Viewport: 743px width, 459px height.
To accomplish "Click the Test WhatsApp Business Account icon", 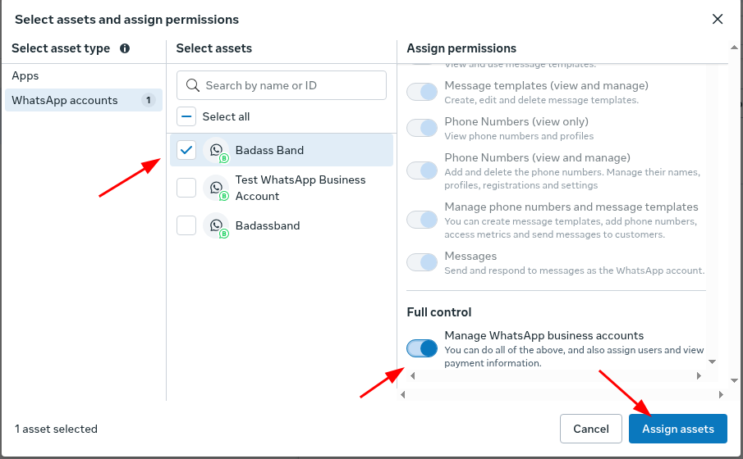I will coord(217,188).
